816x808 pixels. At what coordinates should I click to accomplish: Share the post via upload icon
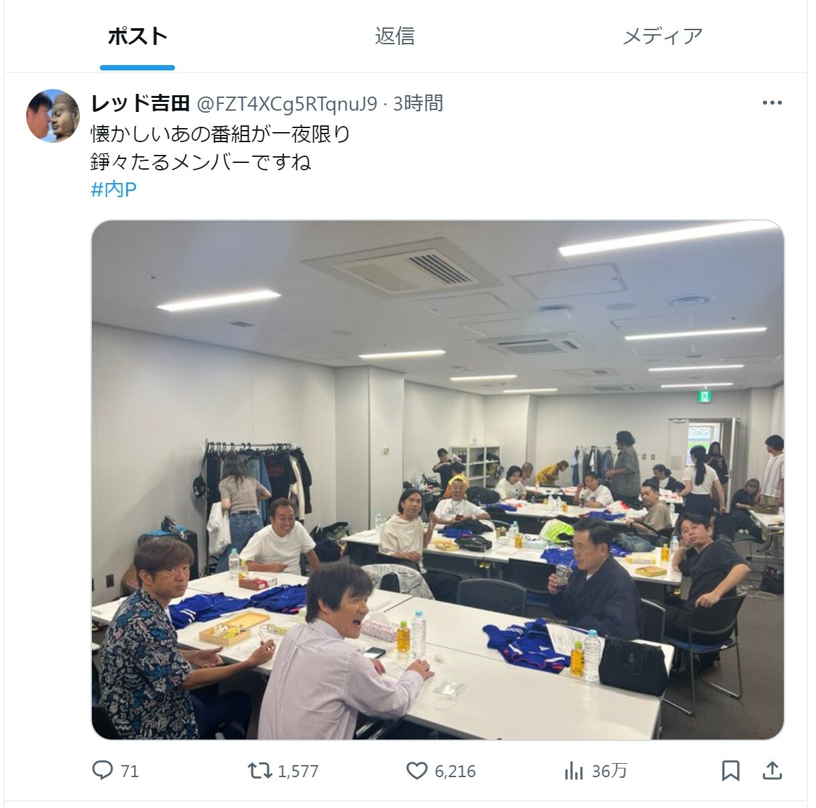pyautogui.click(x=772, y=770)
